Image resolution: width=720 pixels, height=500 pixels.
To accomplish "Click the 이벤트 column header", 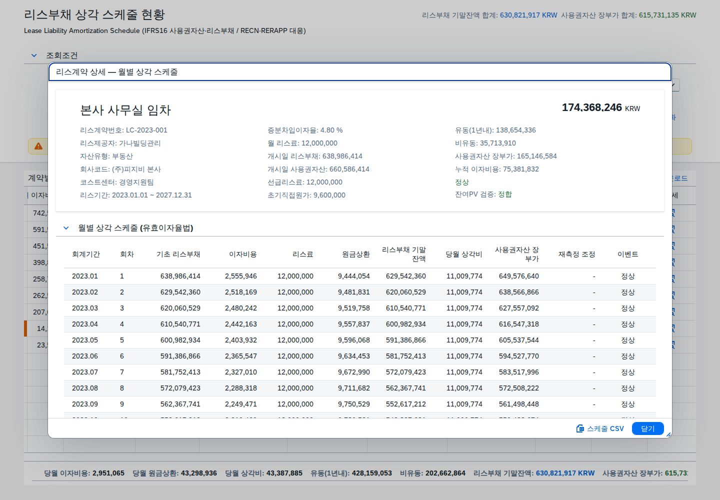I will (628, 254).
